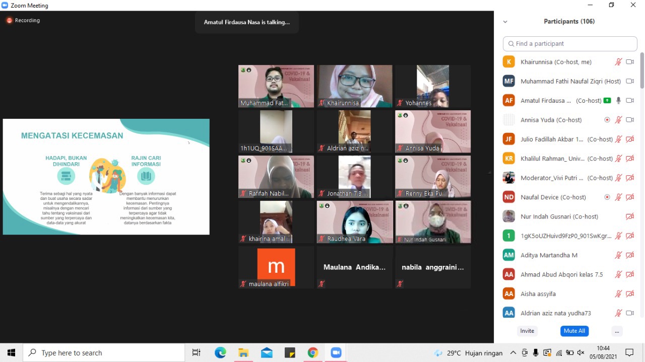
Task: Select Moderator_Vivi Putri in participants list
Action: [x=552, y=178]
